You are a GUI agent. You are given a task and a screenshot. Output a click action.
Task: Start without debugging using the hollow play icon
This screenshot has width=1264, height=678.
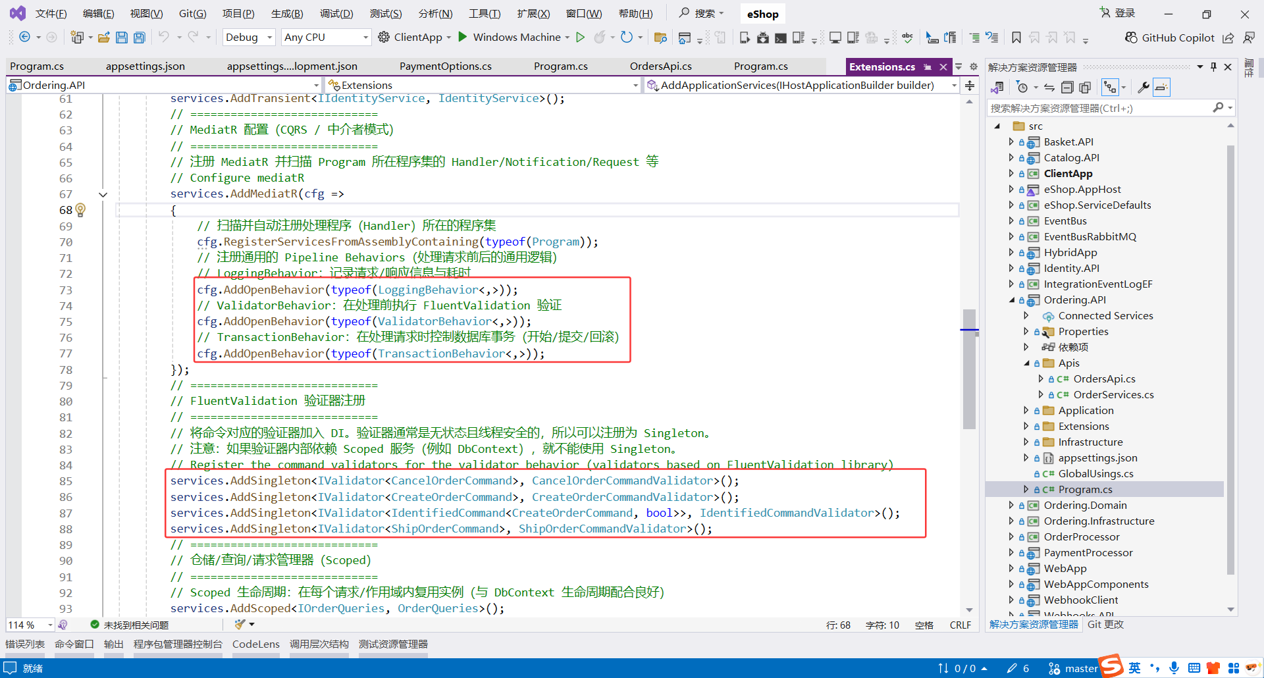pyautogui.click(x=580, y=38)
